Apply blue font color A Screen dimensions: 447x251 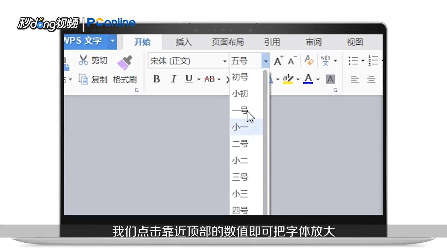308,79
